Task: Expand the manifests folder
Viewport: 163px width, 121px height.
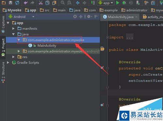Action: (x=13, y=28)
